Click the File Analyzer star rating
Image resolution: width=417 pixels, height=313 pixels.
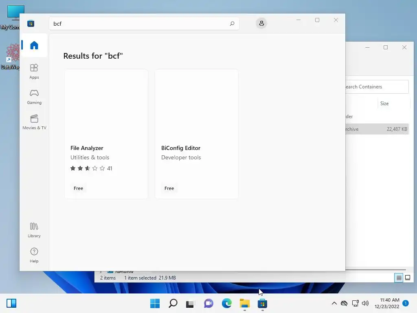point(91,168)
